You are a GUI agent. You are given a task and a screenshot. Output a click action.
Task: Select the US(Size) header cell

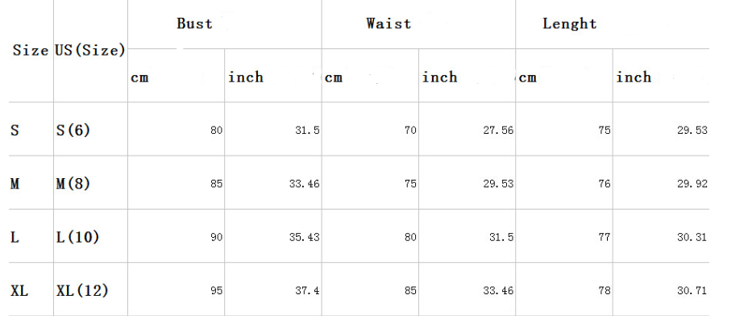tap(90, 50)
